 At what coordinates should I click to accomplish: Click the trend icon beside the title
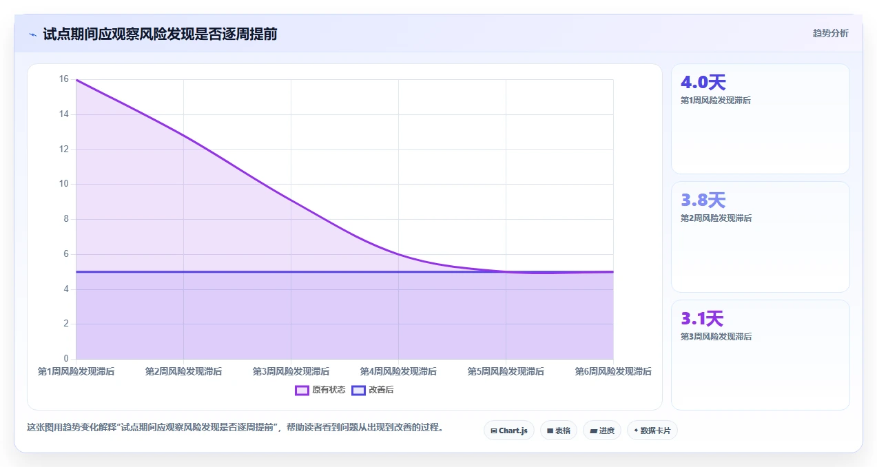32,34
